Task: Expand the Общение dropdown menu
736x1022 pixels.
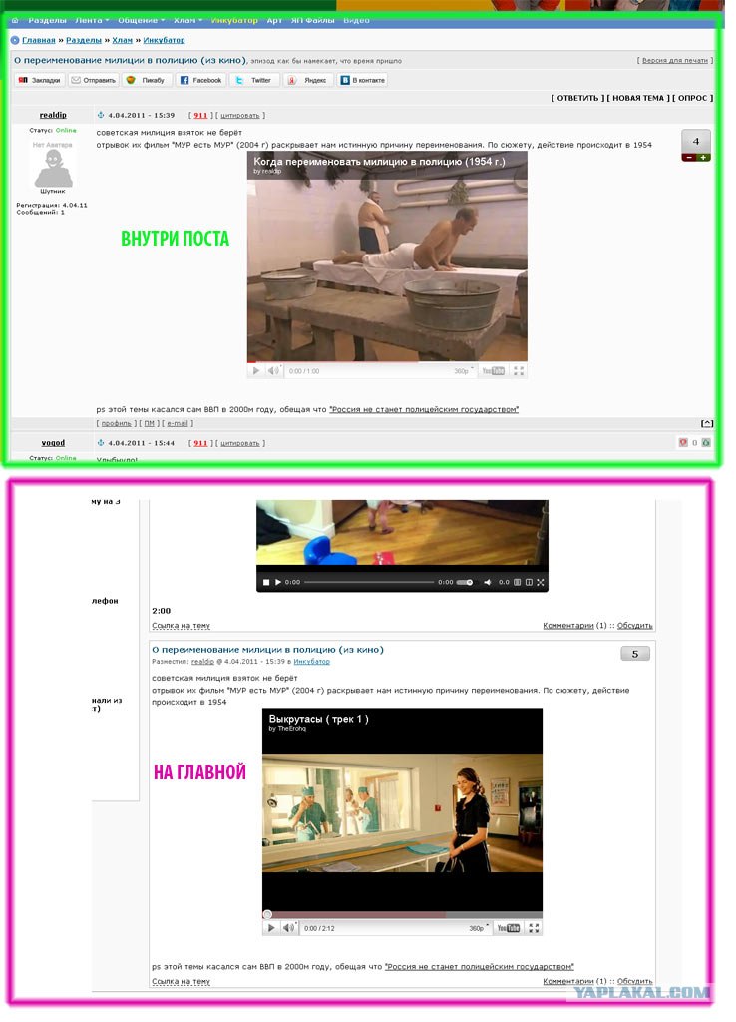Action: [x=142, y=20]
